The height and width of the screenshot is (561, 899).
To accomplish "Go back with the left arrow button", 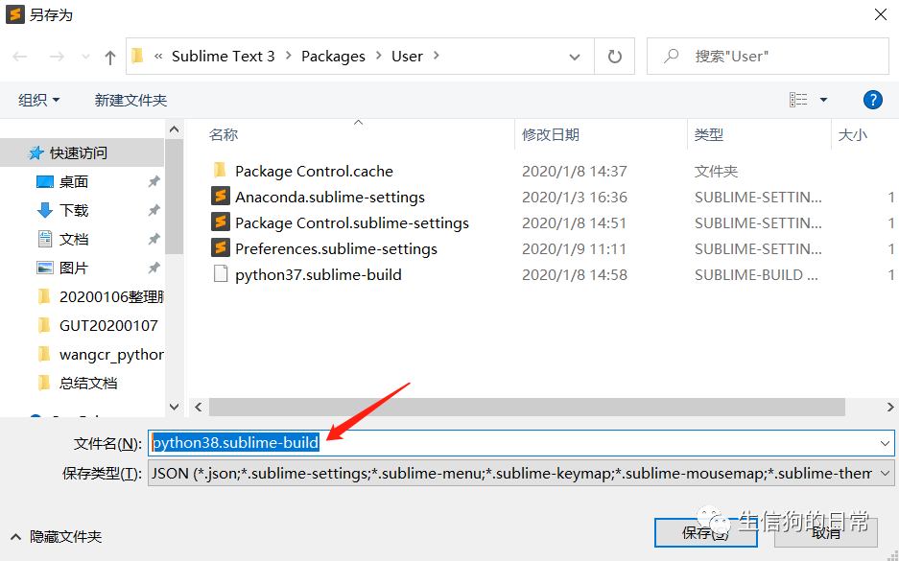I will pyautogui.click(x=20, y=57).
